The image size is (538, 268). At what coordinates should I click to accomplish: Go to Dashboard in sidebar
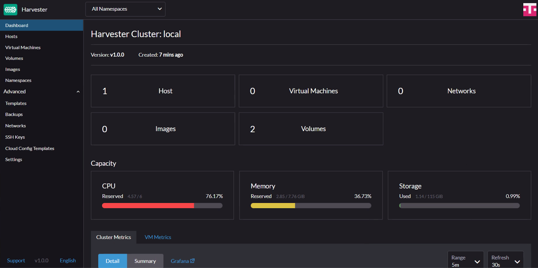click(42, 25)
